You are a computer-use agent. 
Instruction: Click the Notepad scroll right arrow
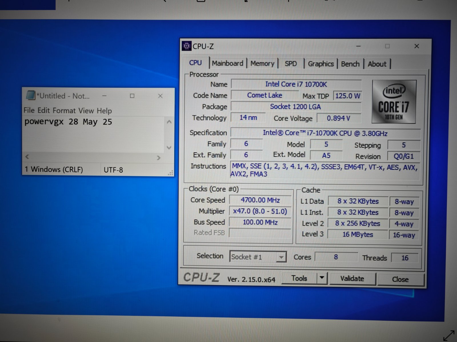click(x=159, y=158)
